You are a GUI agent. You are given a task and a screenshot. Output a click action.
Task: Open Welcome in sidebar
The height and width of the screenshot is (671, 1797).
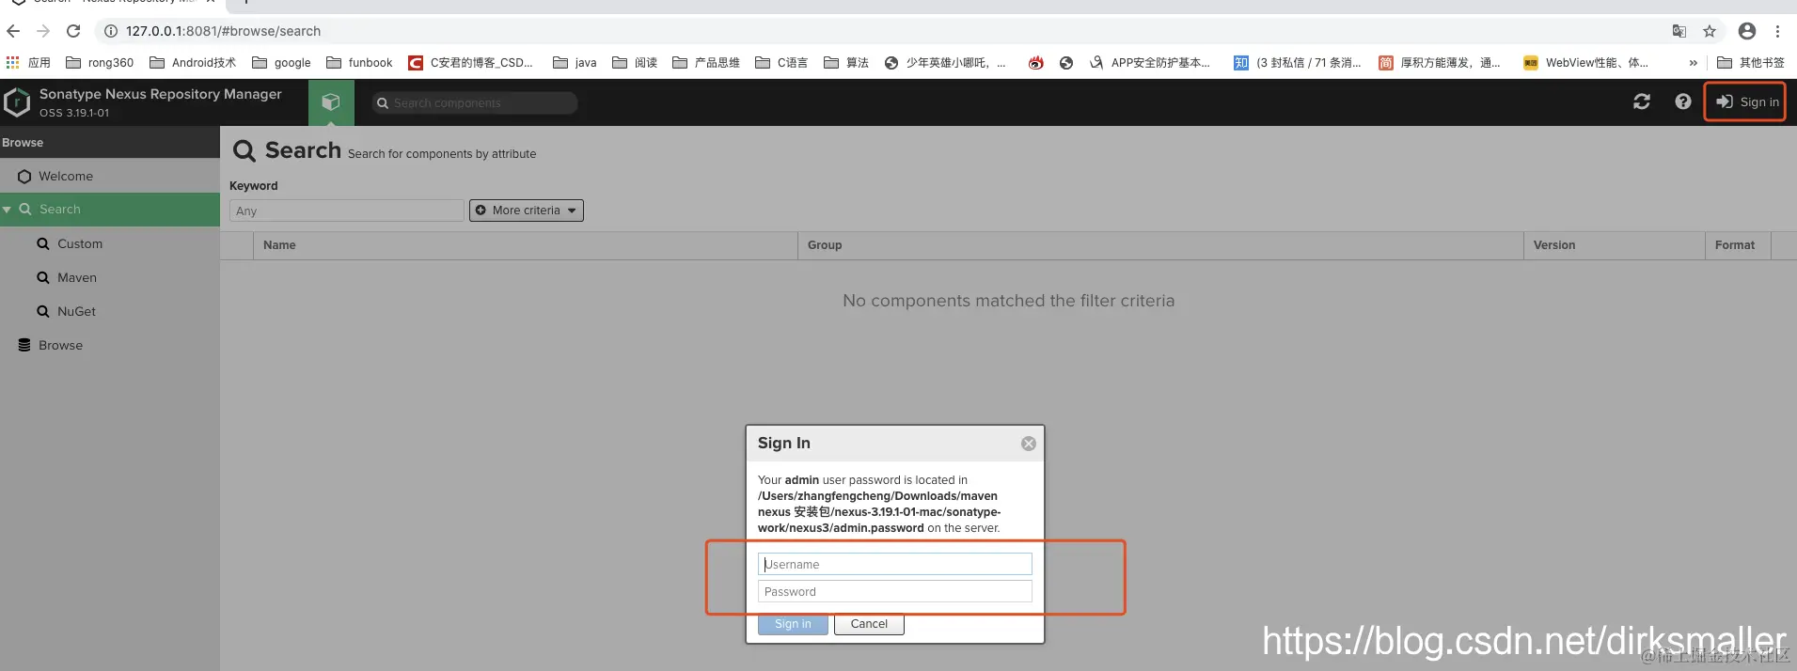110,176
